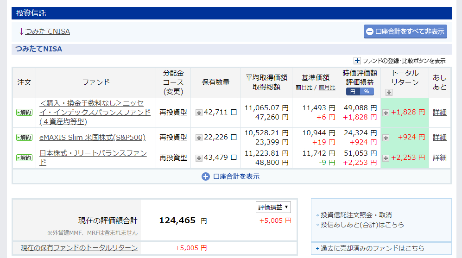Open 詳細 for 日本株式・Jリート row
This screenshot has width=462, height=258.
click(x=439, y=158)
